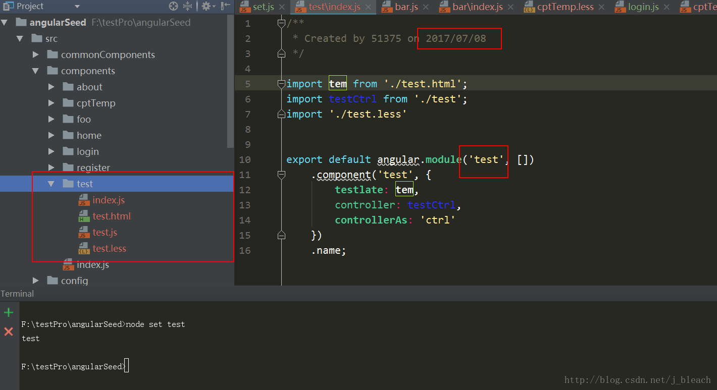Click the terminal command prompt input
The image size is (717, 390).
tap(126, 366)
